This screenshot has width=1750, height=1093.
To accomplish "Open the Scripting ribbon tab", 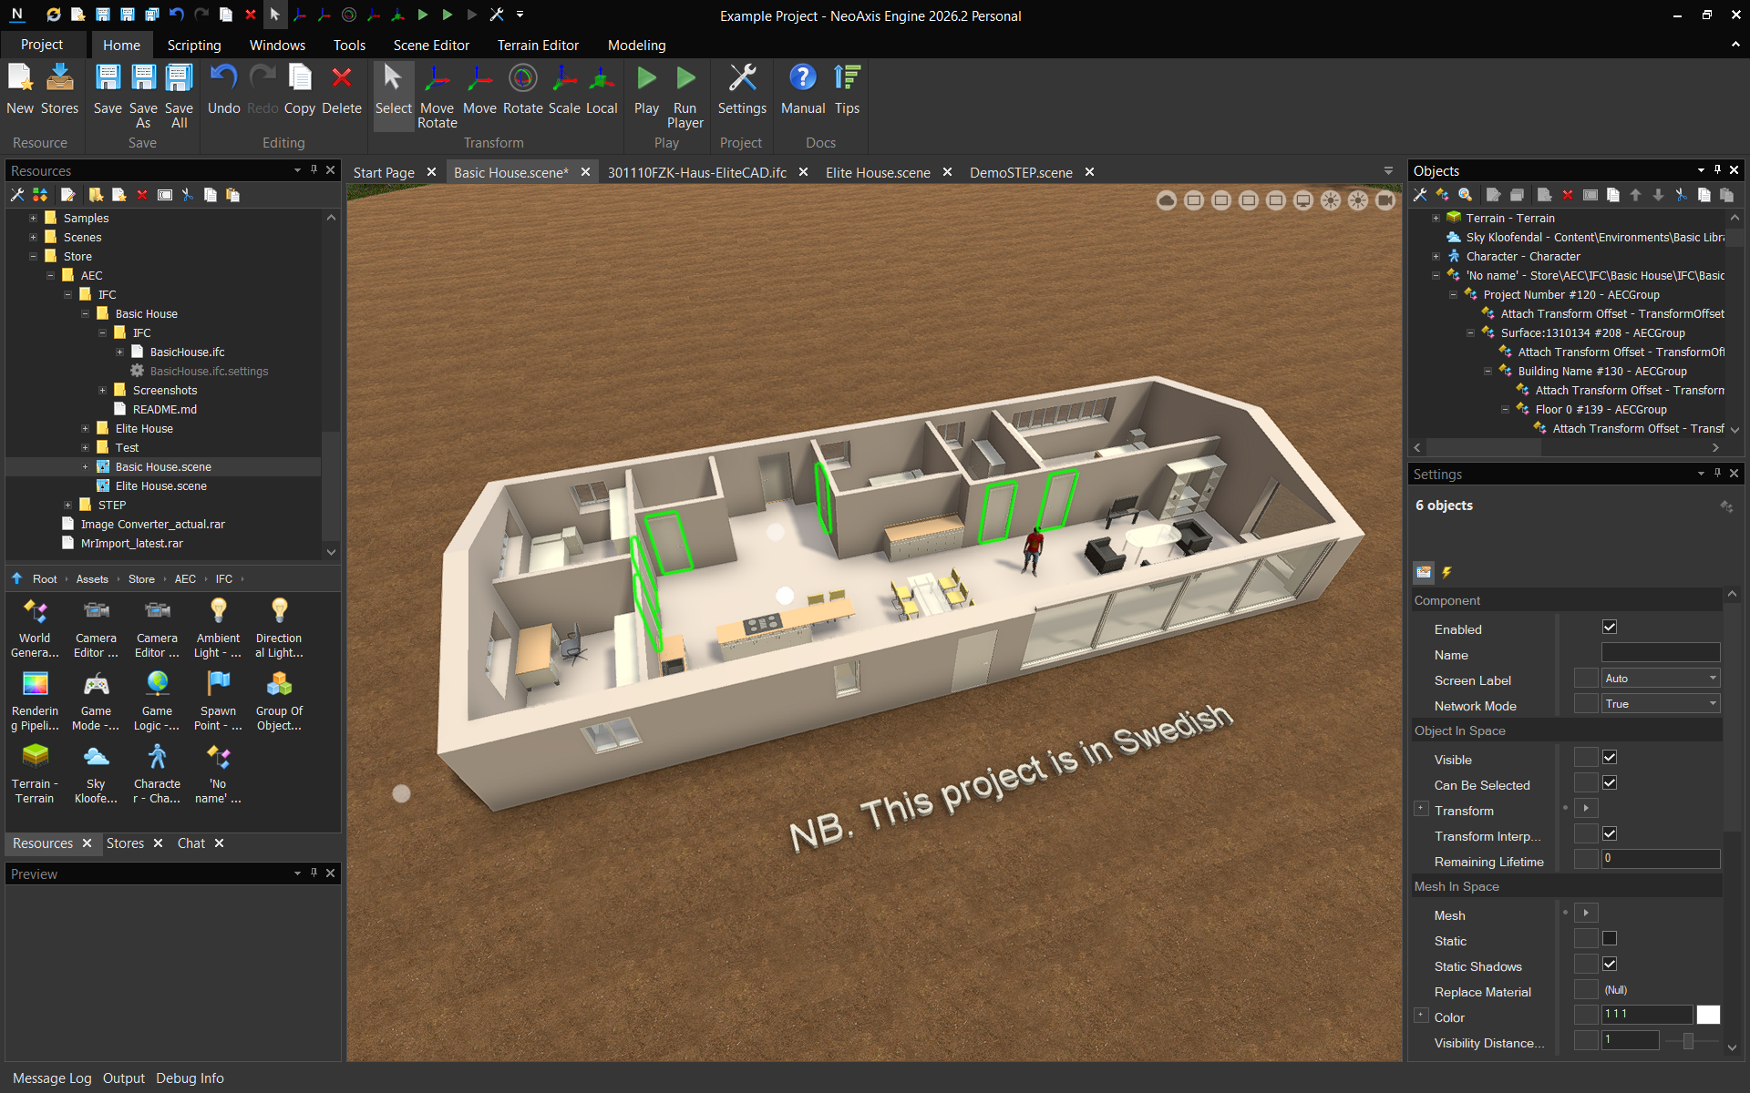I will pyautogui.click(x=193, y=45).
